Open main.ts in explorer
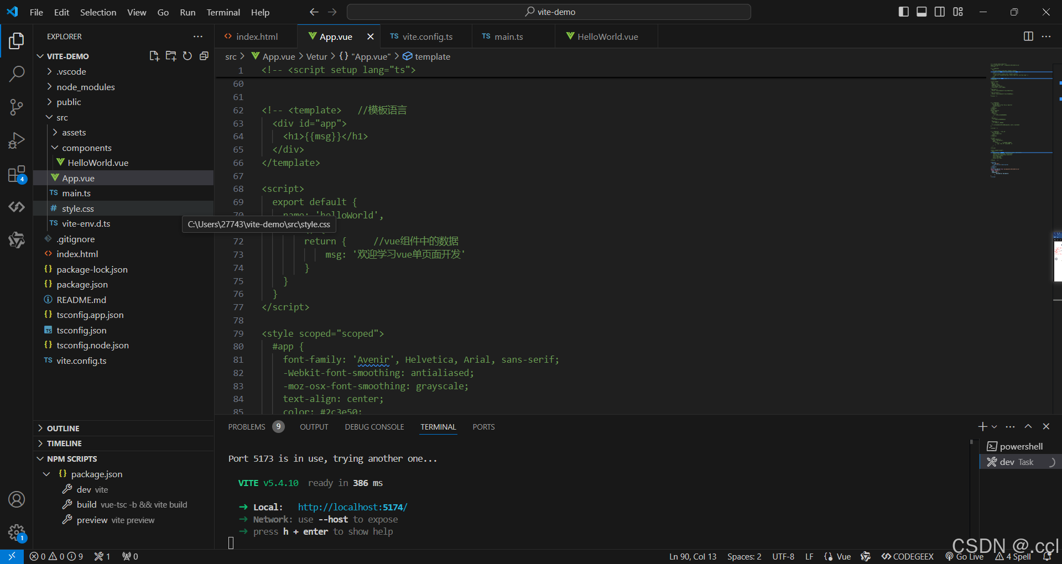 tap(123, 194)
